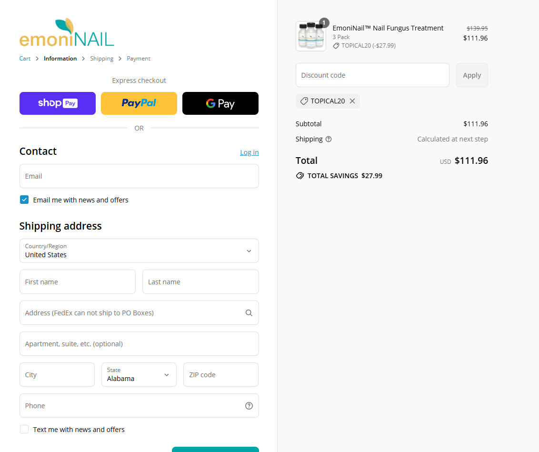Click the shipping help question mark icon
Image resolution: width=539 pixels, height=452 pixels.
pyautogui.click(x=329, y=139)
